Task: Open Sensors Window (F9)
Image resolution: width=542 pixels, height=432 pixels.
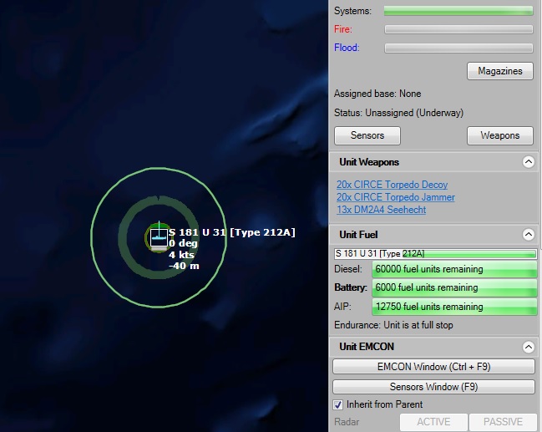Action: 433,387
